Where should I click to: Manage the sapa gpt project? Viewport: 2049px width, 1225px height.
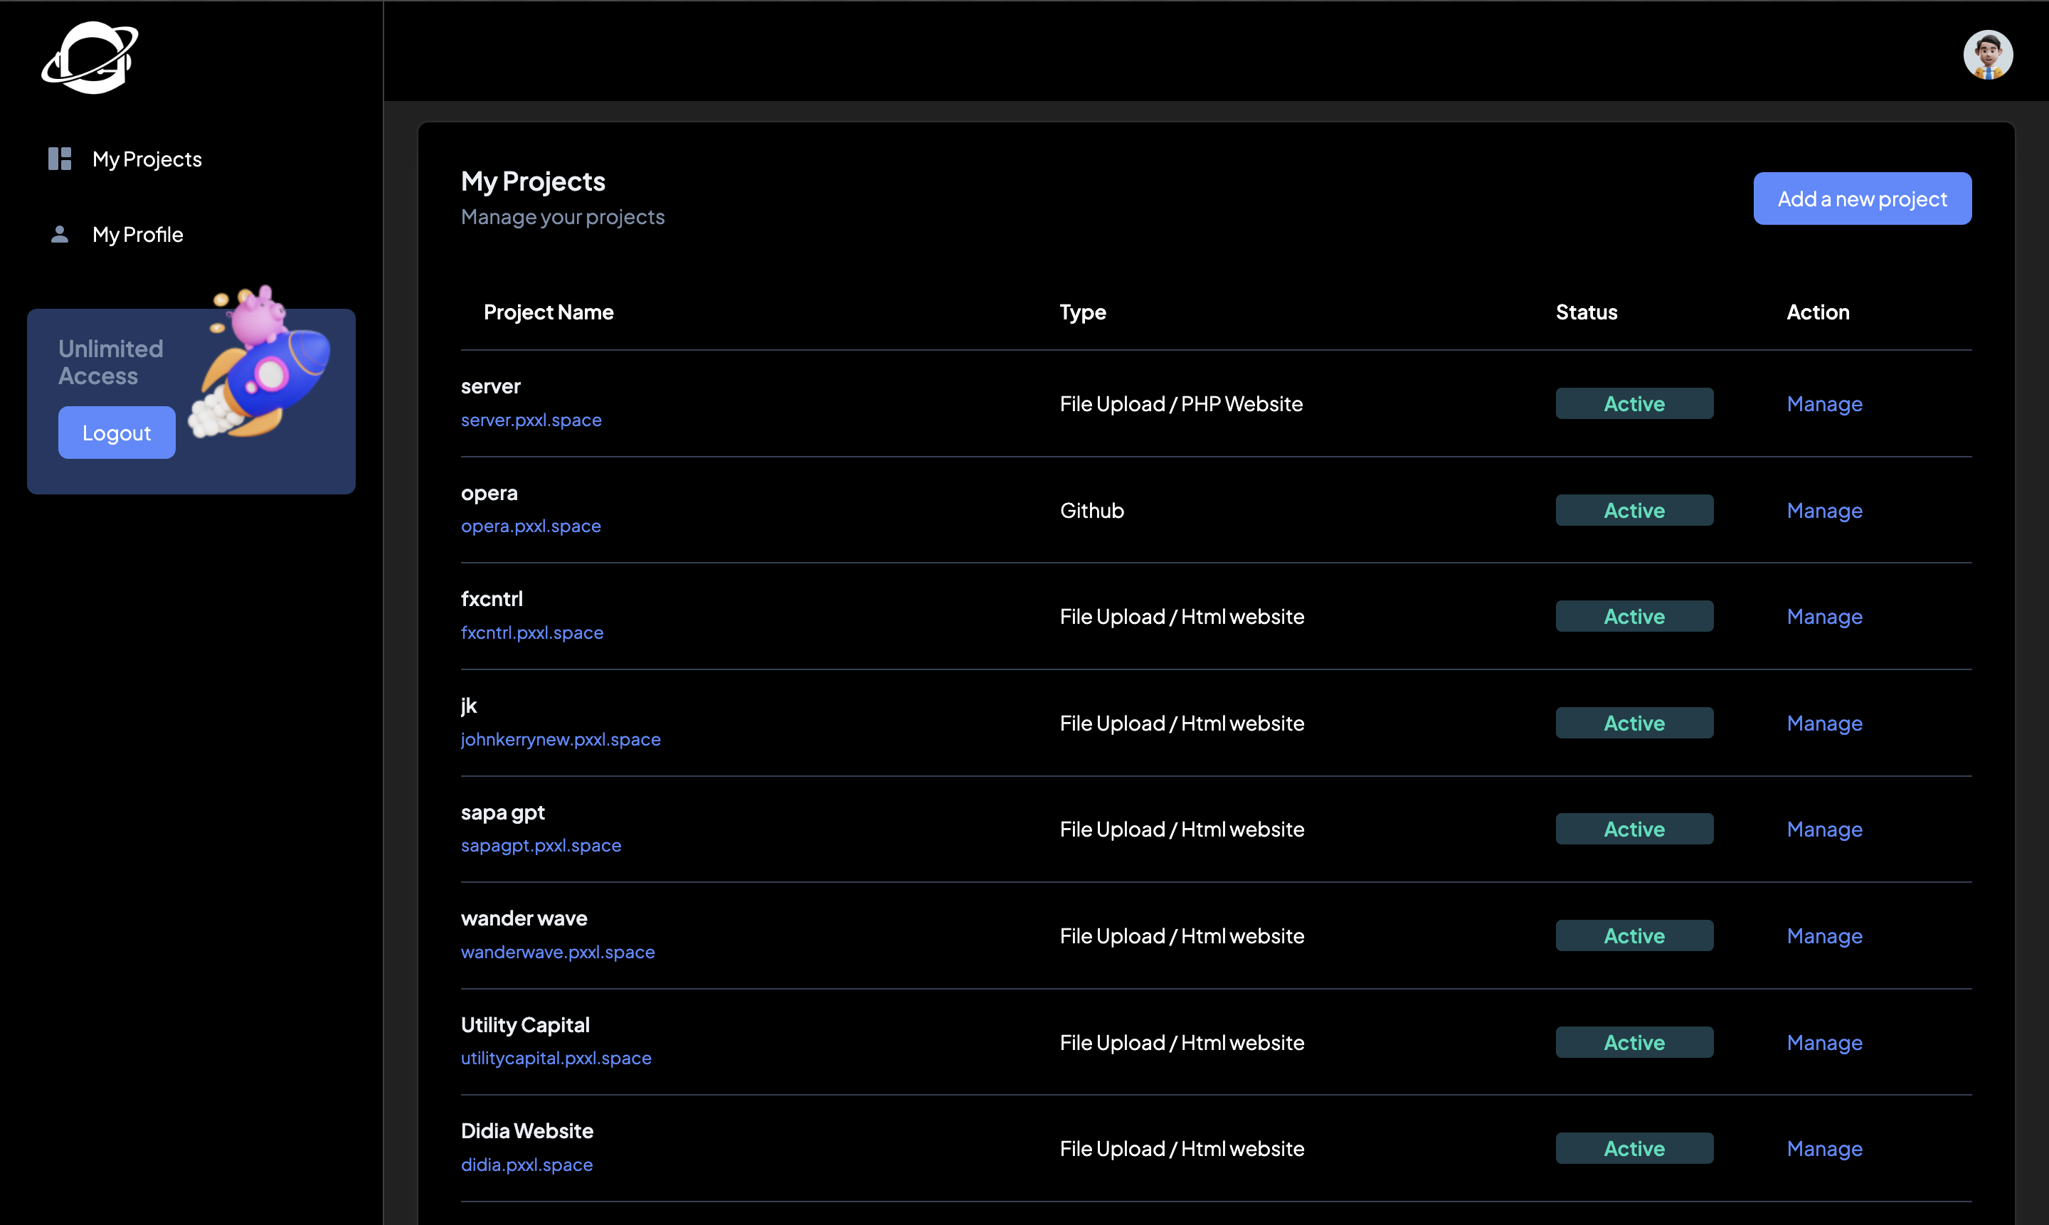[x=1824, y=829]
